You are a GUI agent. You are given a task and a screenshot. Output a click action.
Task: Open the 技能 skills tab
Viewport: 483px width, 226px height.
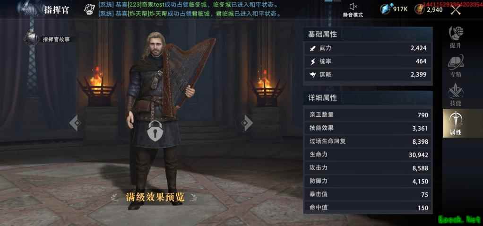[456, 95]
